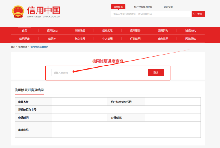This screenshot has width=220, height=148.
Task: Expand the 信易 dropdown menu
Action: (52, 38)
